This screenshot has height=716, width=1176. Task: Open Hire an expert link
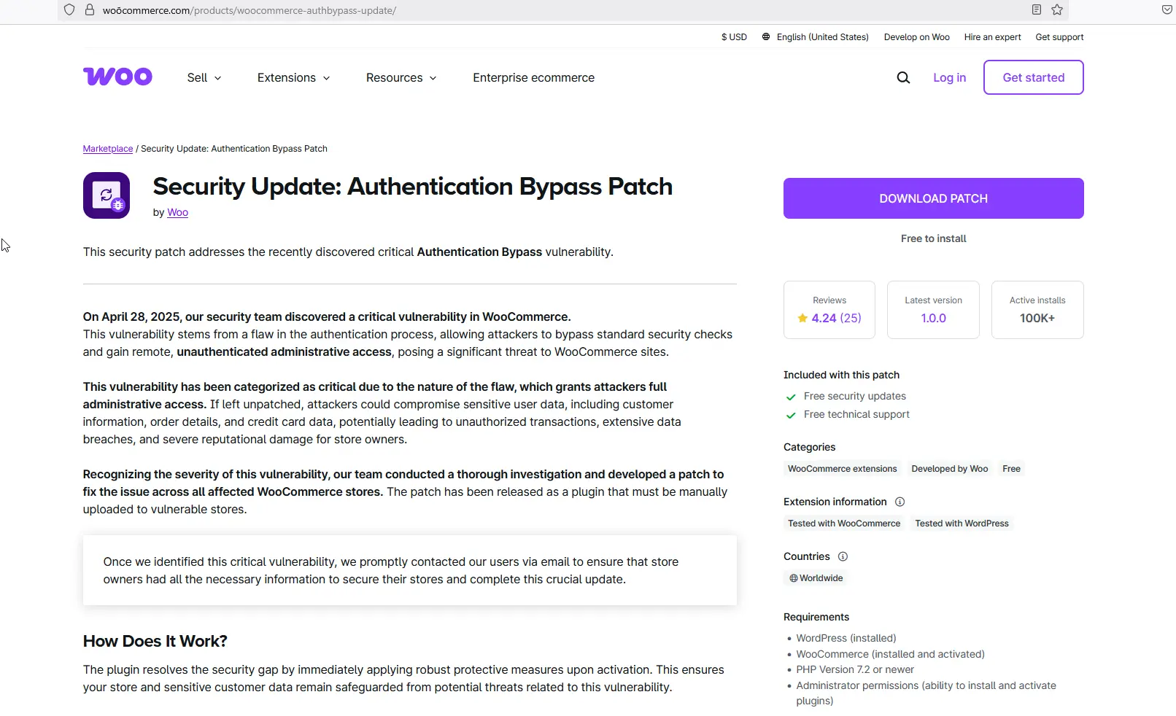coord(992,37)
